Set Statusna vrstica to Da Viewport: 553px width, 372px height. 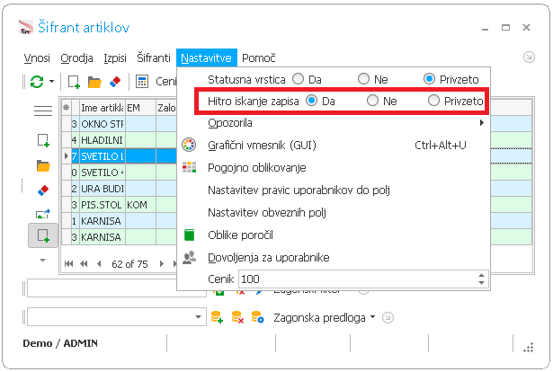tap(299, 79)
